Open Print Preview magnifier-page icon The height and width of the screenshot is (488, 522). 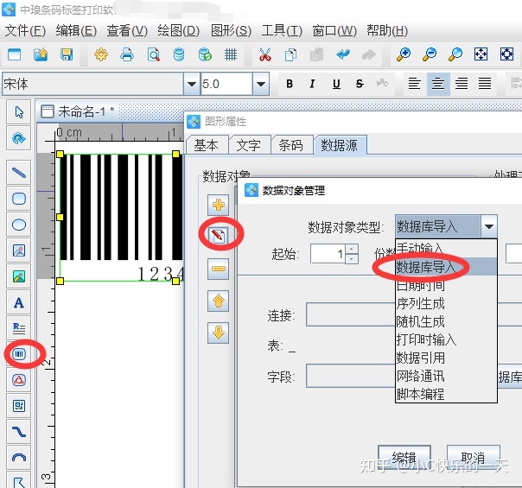[x=153, y=54]
